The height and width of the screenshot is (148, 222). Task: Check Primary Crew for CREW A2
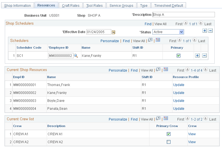point(168,142)
